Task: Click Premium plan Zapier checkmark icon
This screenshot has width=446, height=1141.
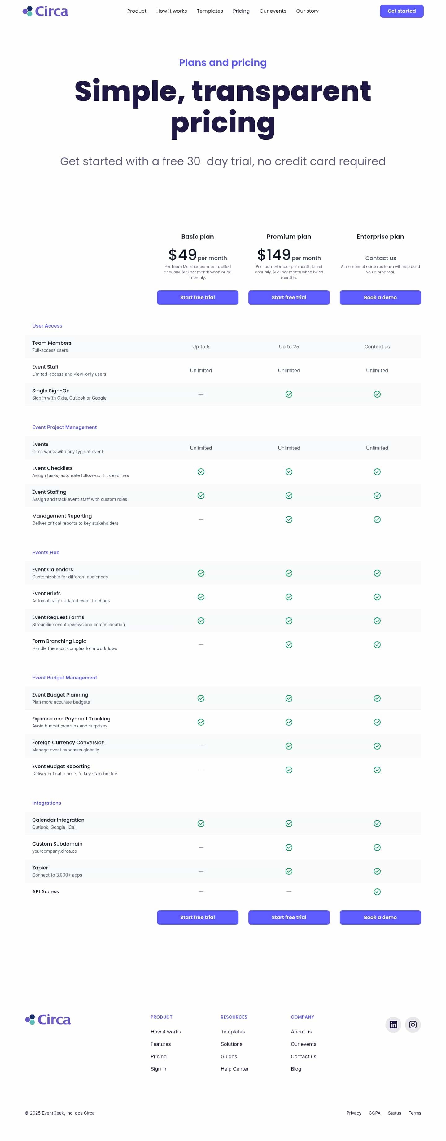Action: pyautogui.click(x=288, y=871)
